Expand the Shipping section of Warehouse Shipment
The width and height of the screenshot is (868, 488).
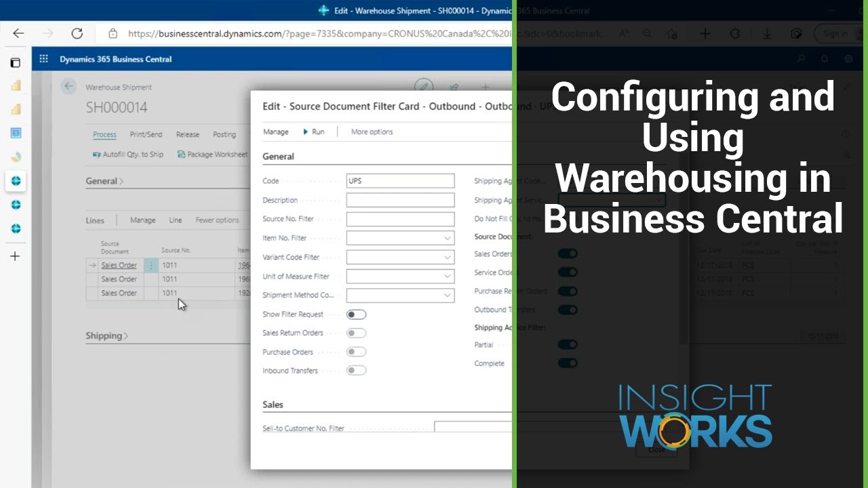[106, 335]
